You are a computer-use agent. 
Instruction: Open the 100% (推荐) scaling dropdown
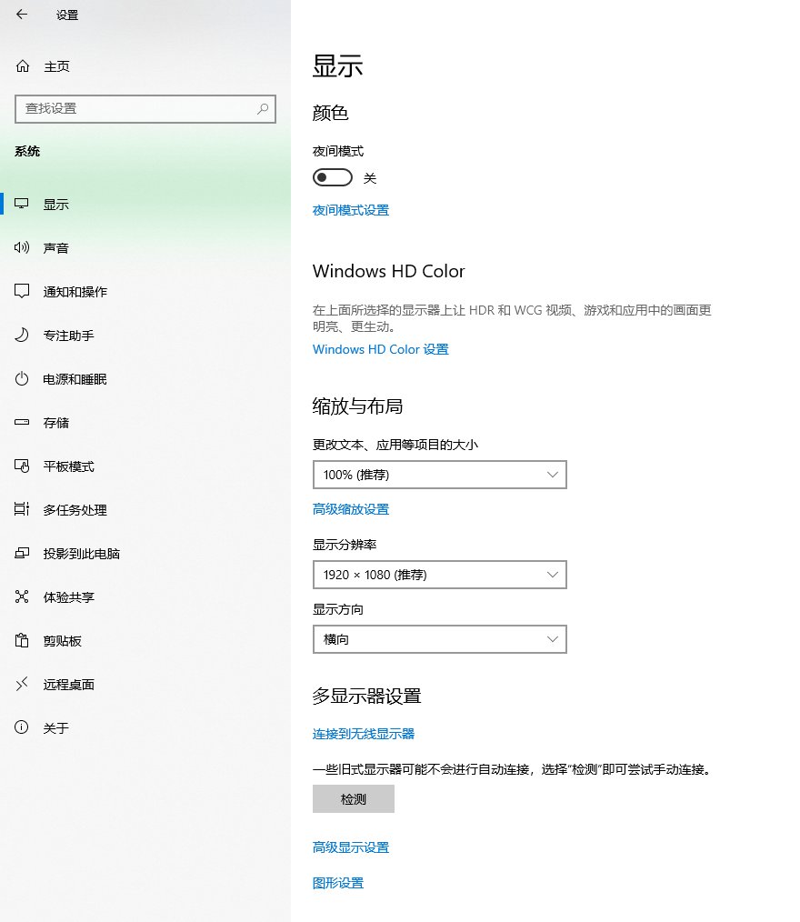[440, 475]
